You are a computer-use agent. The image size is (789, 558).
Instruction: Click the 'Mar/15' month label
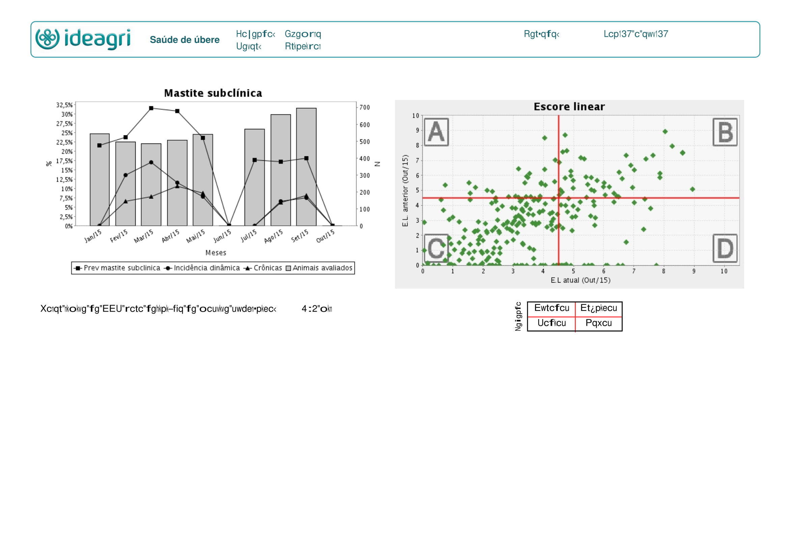tap(144, 236)
